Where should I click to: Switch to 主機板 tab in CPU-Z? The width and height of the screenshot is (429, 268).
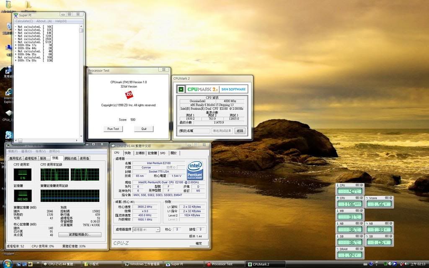pos(140,153)
